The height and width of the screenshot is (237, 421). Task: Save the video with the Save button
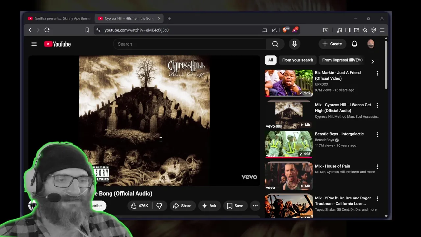(235, 206)
